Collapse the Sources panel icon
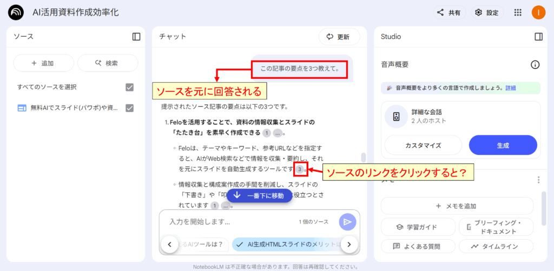The width and height of the screenshot is (554, 271). [136, 37]
